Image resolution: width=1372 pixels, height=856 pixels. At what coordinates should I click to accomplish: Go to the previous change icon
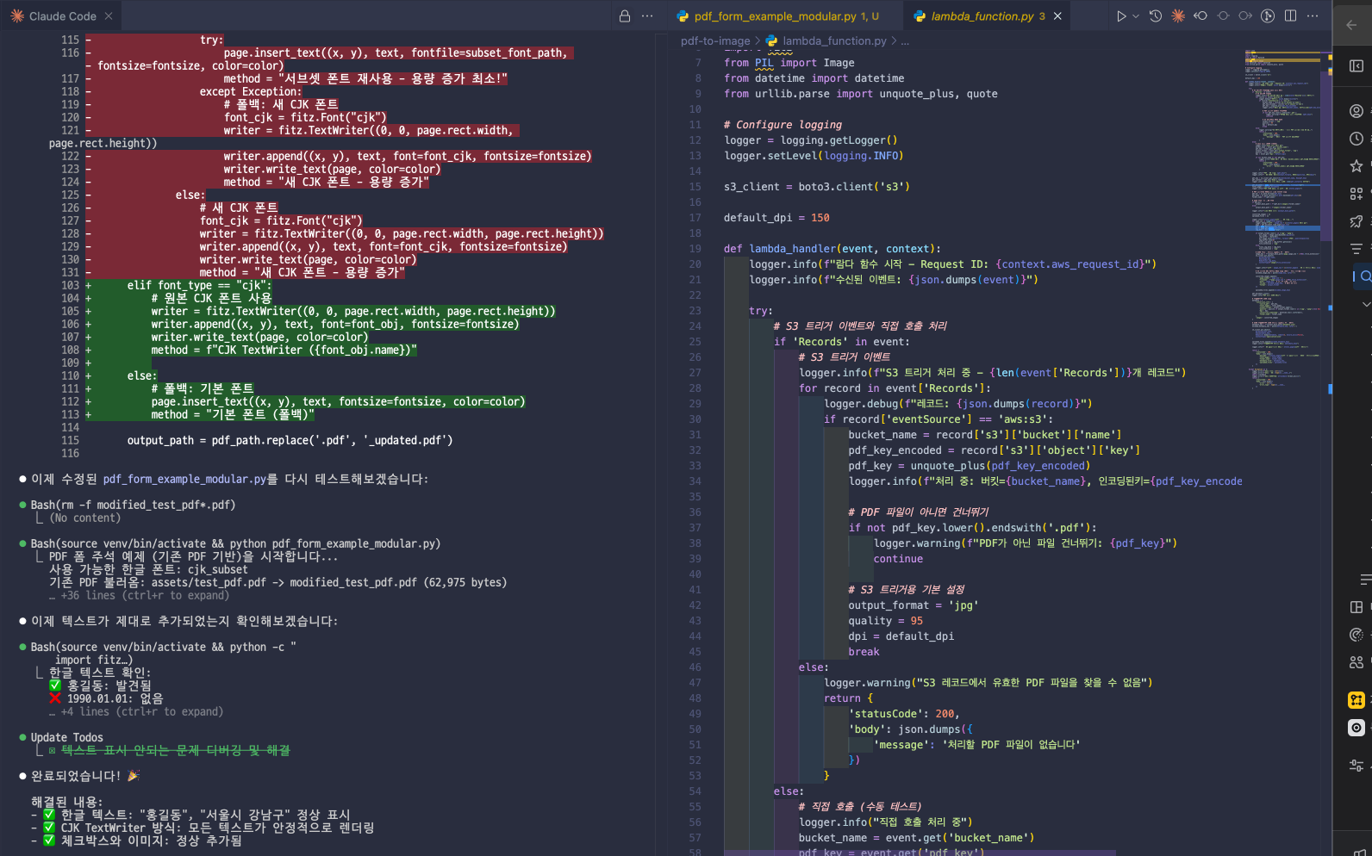pos(1200,16)
